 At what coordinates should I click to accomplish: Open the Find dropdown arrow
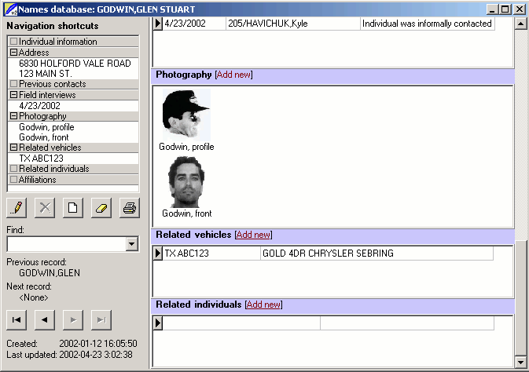pos(132,244)
